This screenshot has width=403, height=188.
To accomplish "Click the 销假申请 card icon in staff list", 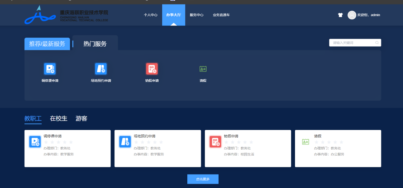I will pyautogui.click(x=215, y=142).
